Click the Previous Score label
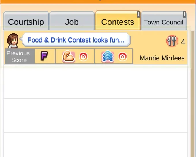Viewport: 196px width, 157px height. click(18, 57)
